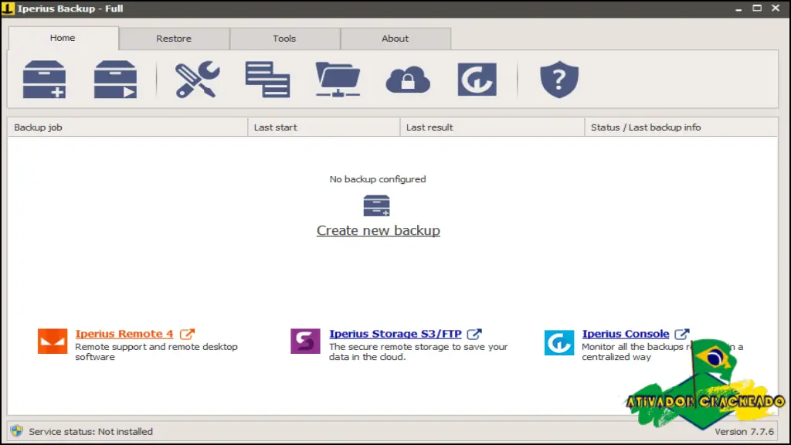791x445 pixels.
Task: Open the Iperius Storage S3/FTP link
Action: click(x=395, y=334)
